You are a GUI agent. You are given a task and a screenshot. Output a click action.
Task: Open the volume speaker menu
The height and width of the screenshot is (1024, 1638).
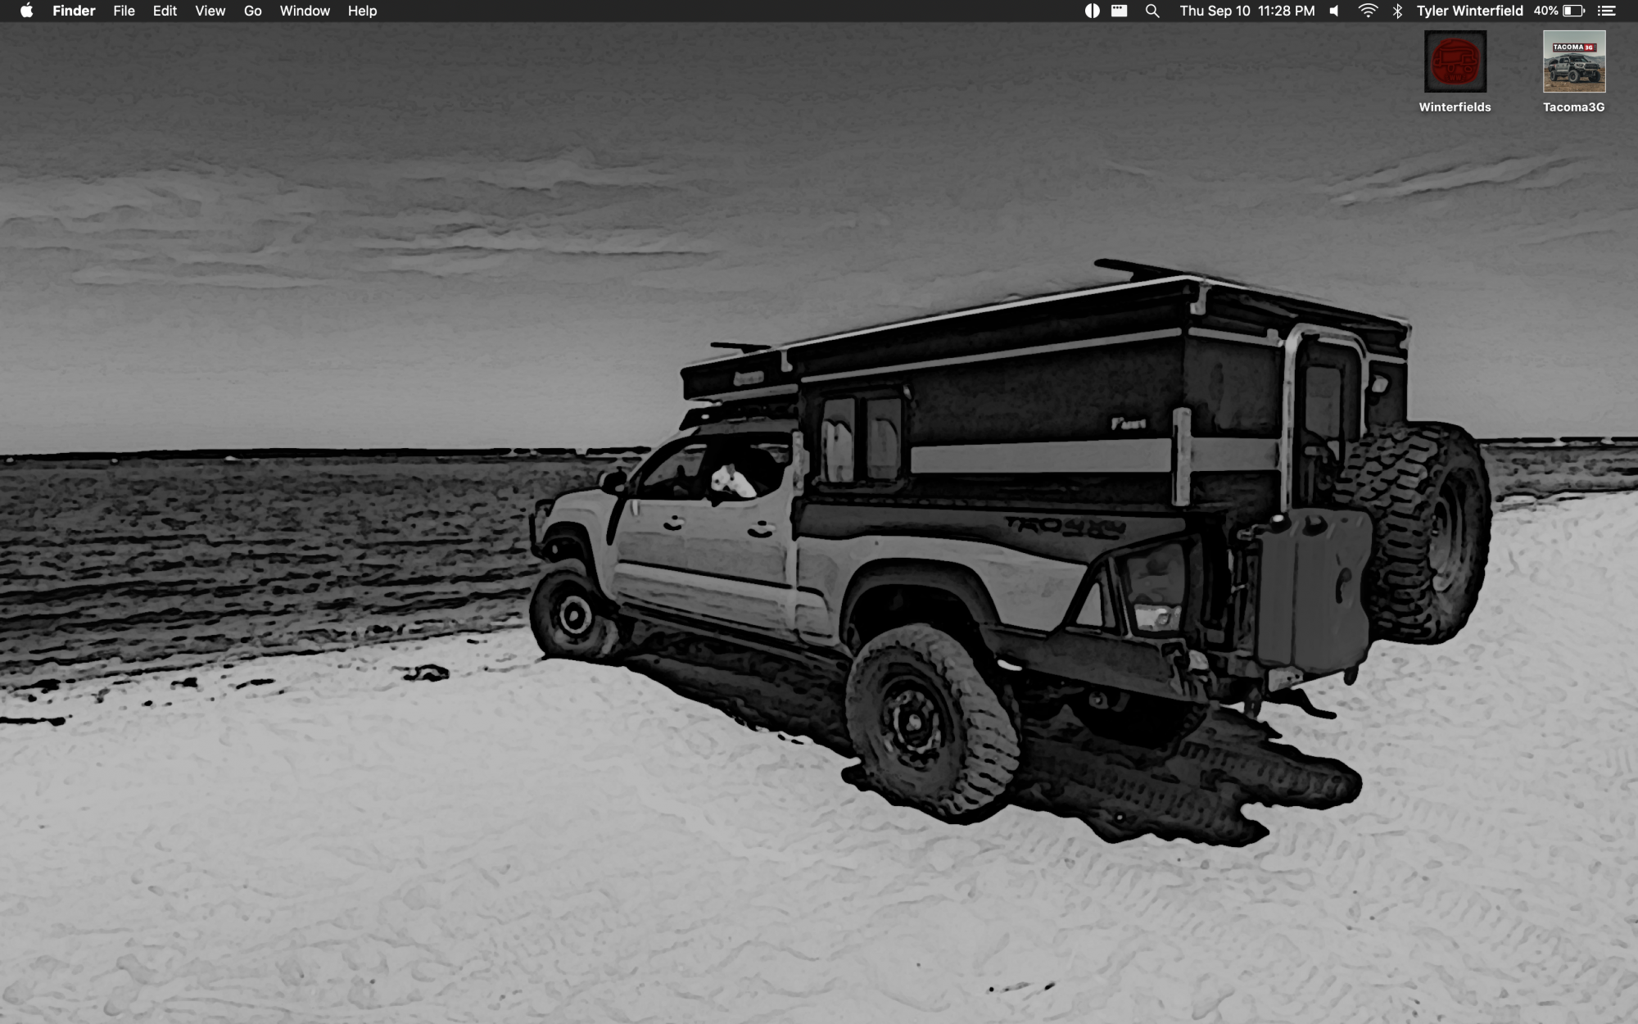[1335, 11]
